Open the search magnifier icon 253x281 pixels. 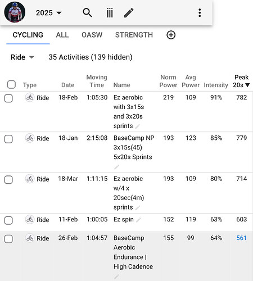pos(87,13)
